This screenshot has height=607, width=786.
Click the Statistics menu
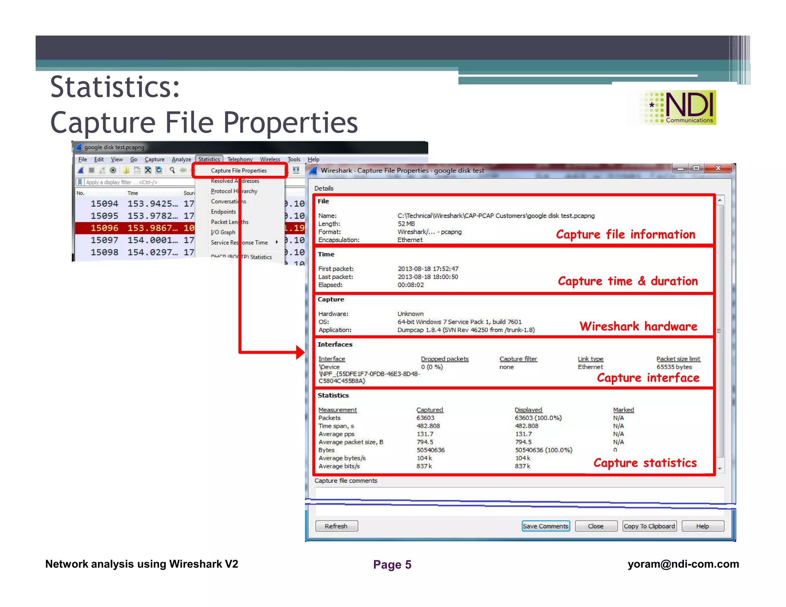tap(209, 159)
